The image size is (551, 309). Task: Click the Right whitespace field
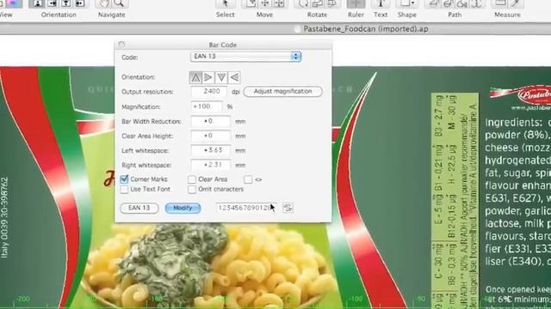pyautogui.click(x=210, y=165)
